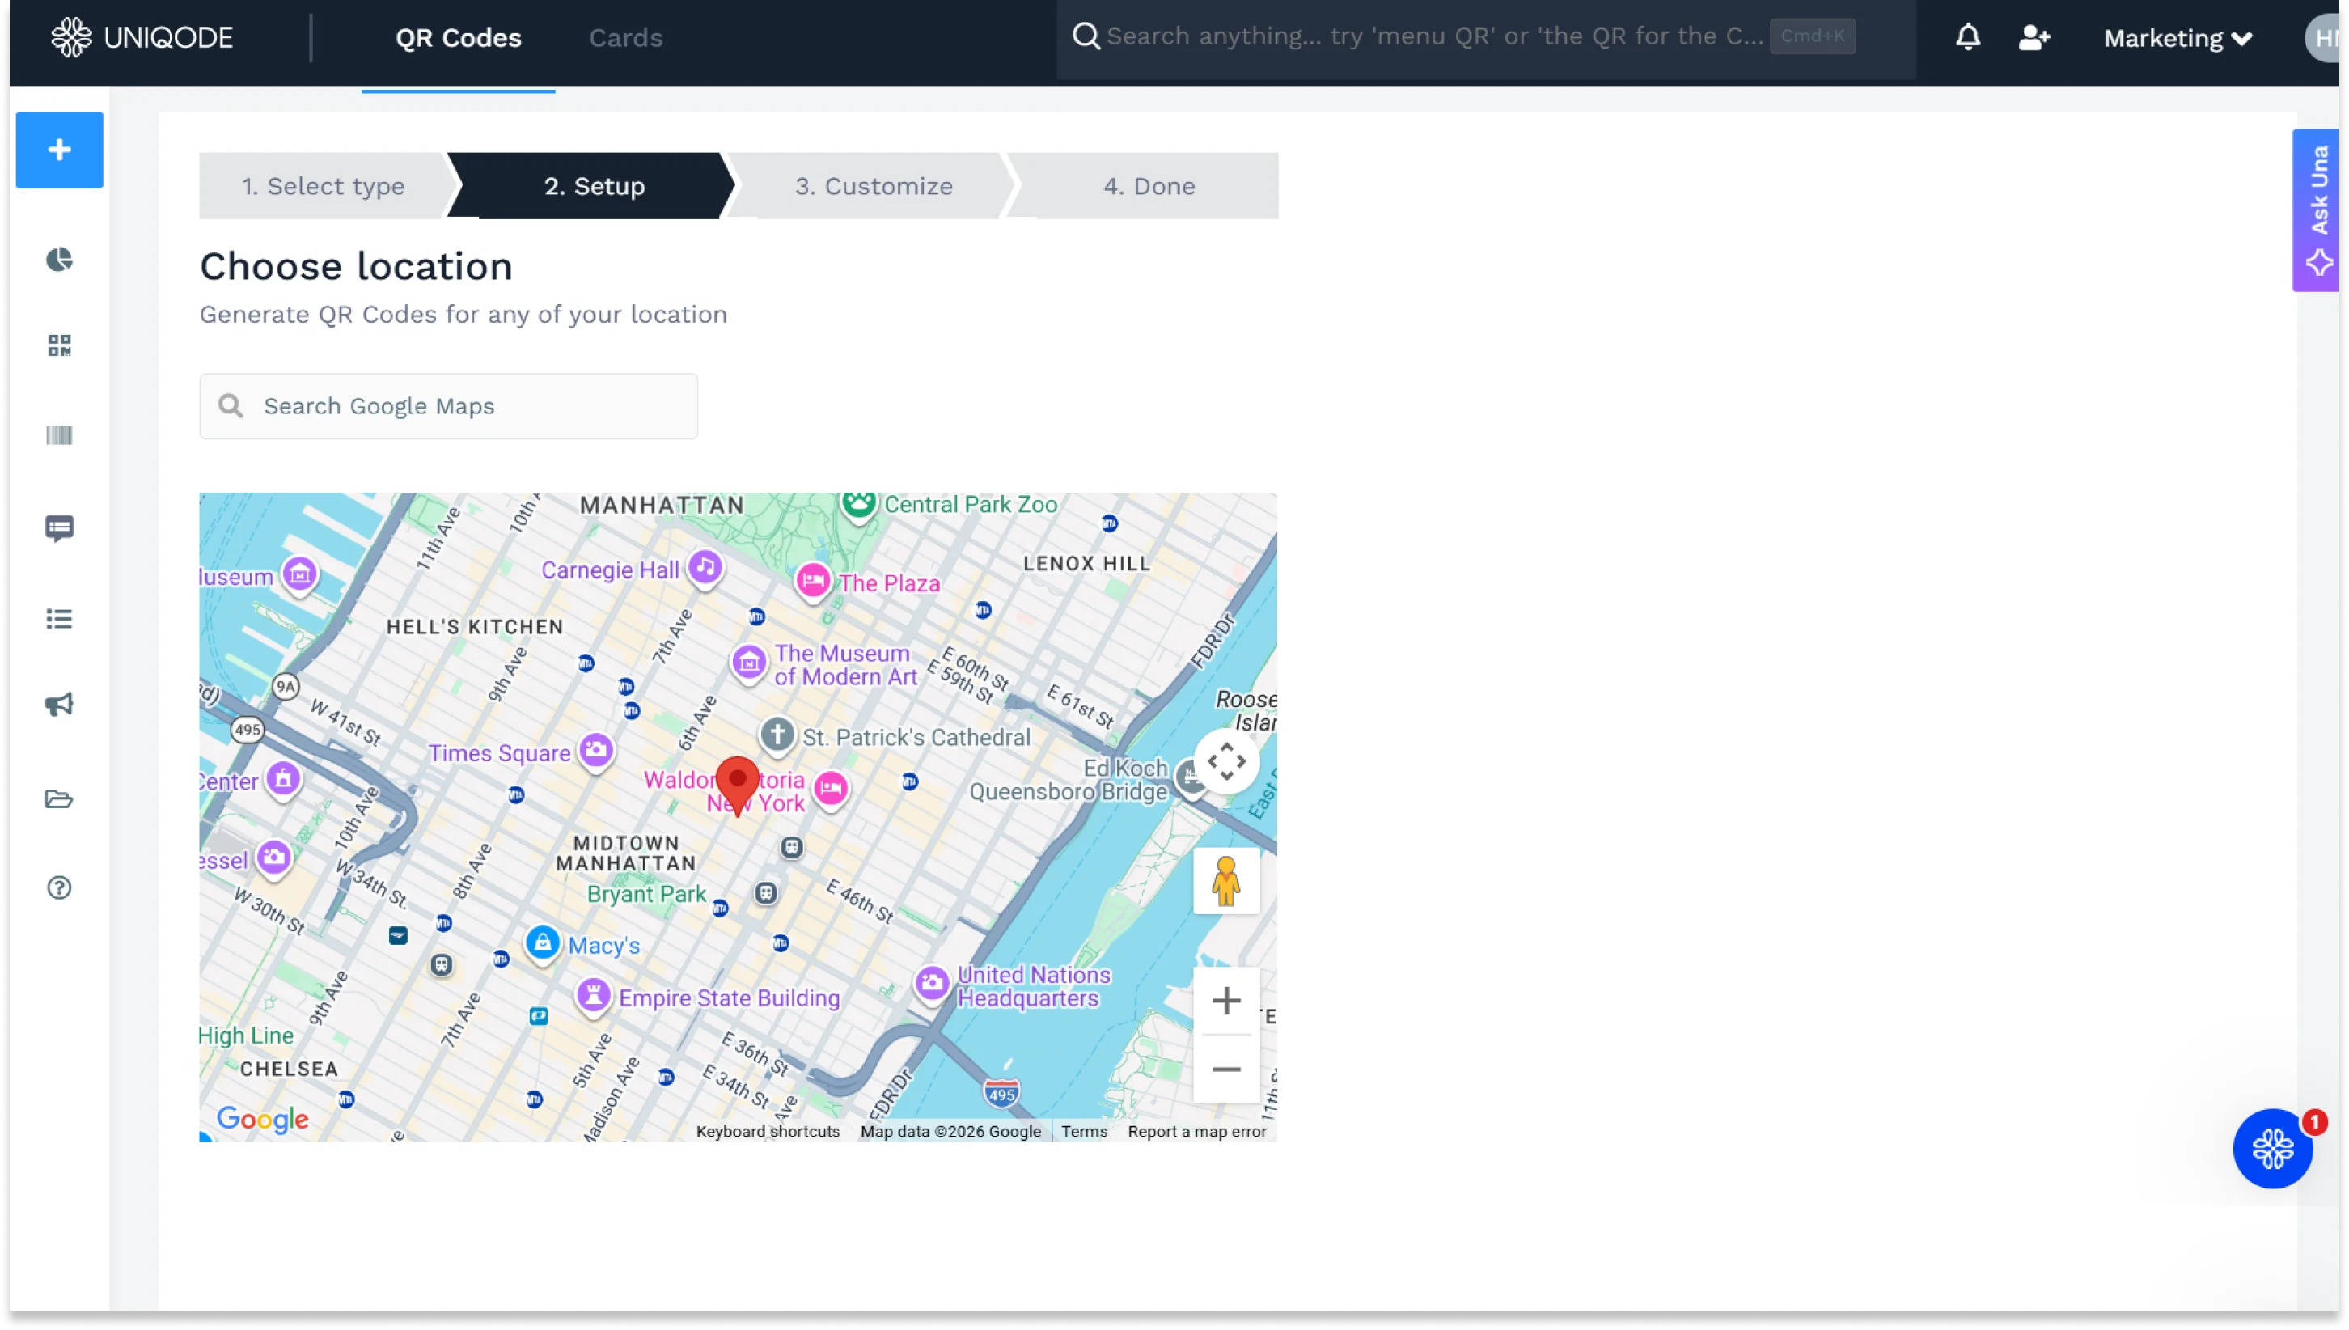Open the analytics pie chart icon

(59, 260)
